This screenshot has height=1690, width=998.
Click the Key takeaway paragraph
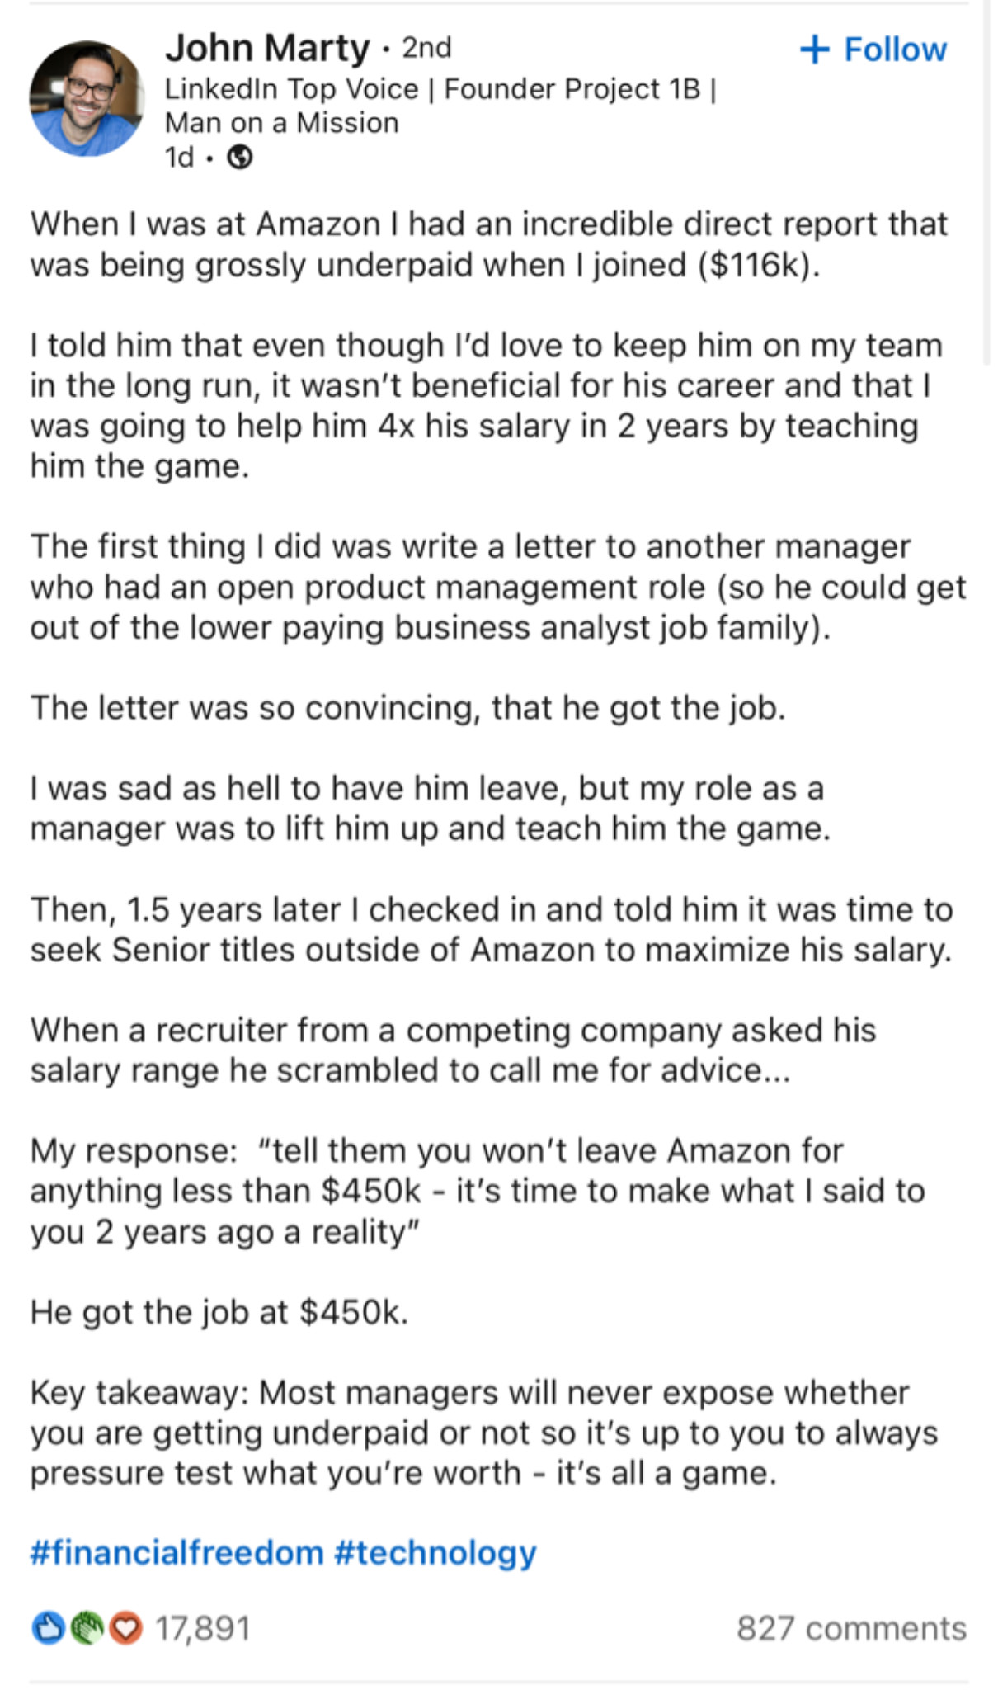click(x=484, y=1433)
